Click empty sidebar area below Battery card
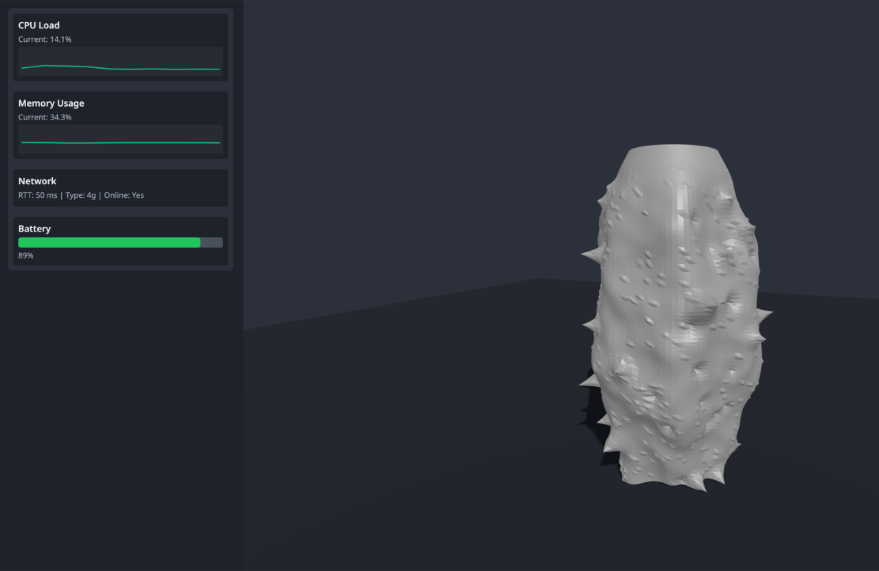Image resolution: width=879 pixels, height=571 pixels. click(x=120, y=412)
